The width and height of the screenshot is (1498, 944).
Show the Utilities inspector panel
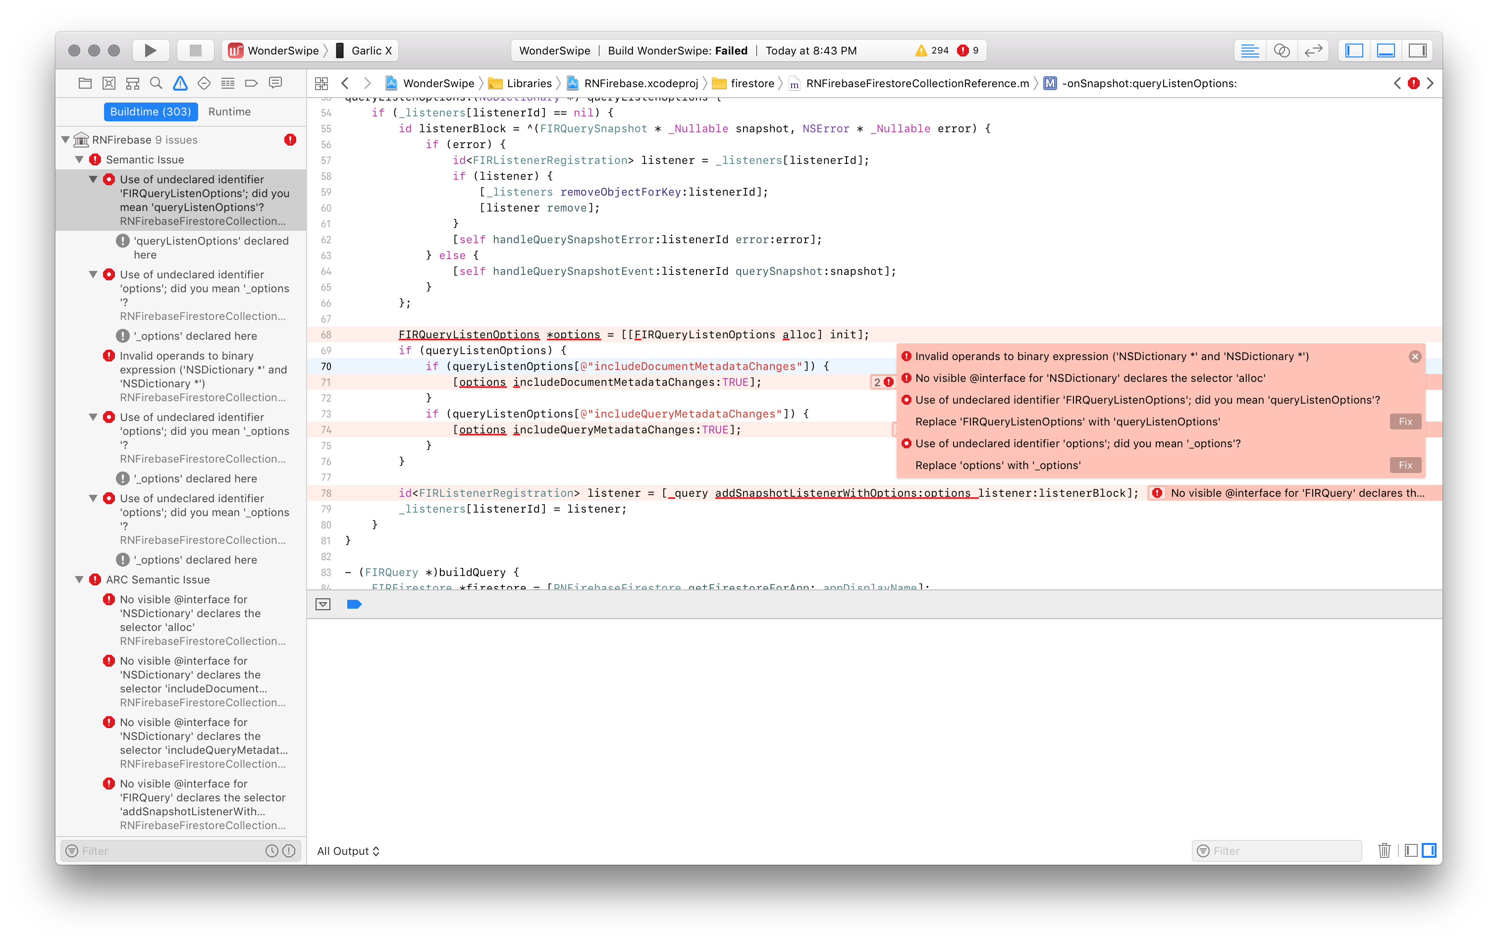pos(1418,51)
